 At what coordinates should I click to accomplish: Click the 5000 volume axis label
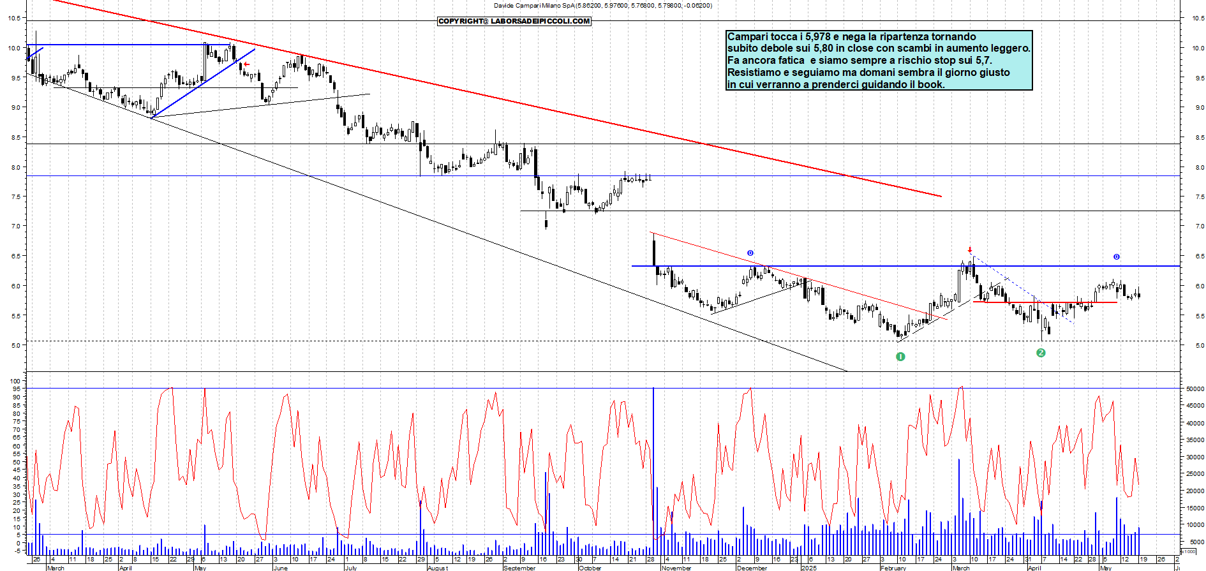(1196, 542)
